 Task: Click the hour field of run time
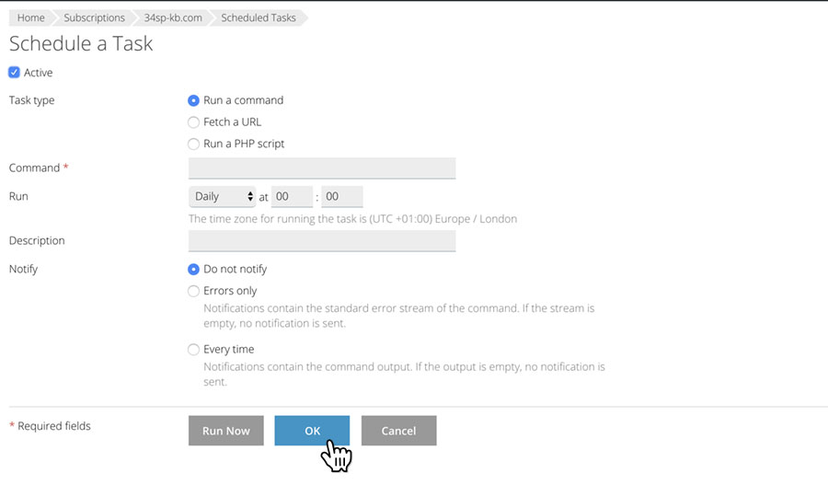tap(292, 196)
